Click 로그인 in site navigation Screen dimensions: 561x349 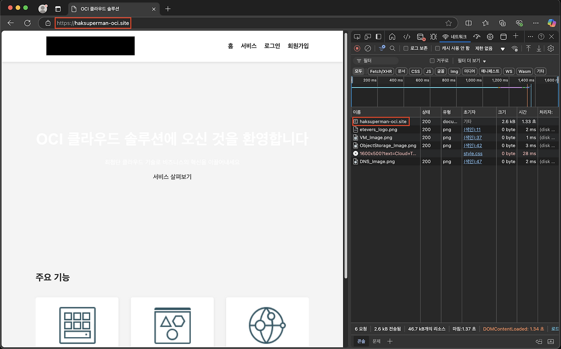pyautogui.click(x=272, y=46)
